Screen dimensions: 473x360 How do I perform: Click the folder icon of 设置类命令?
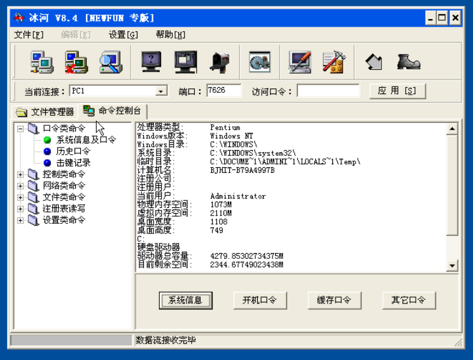(33, 220)
